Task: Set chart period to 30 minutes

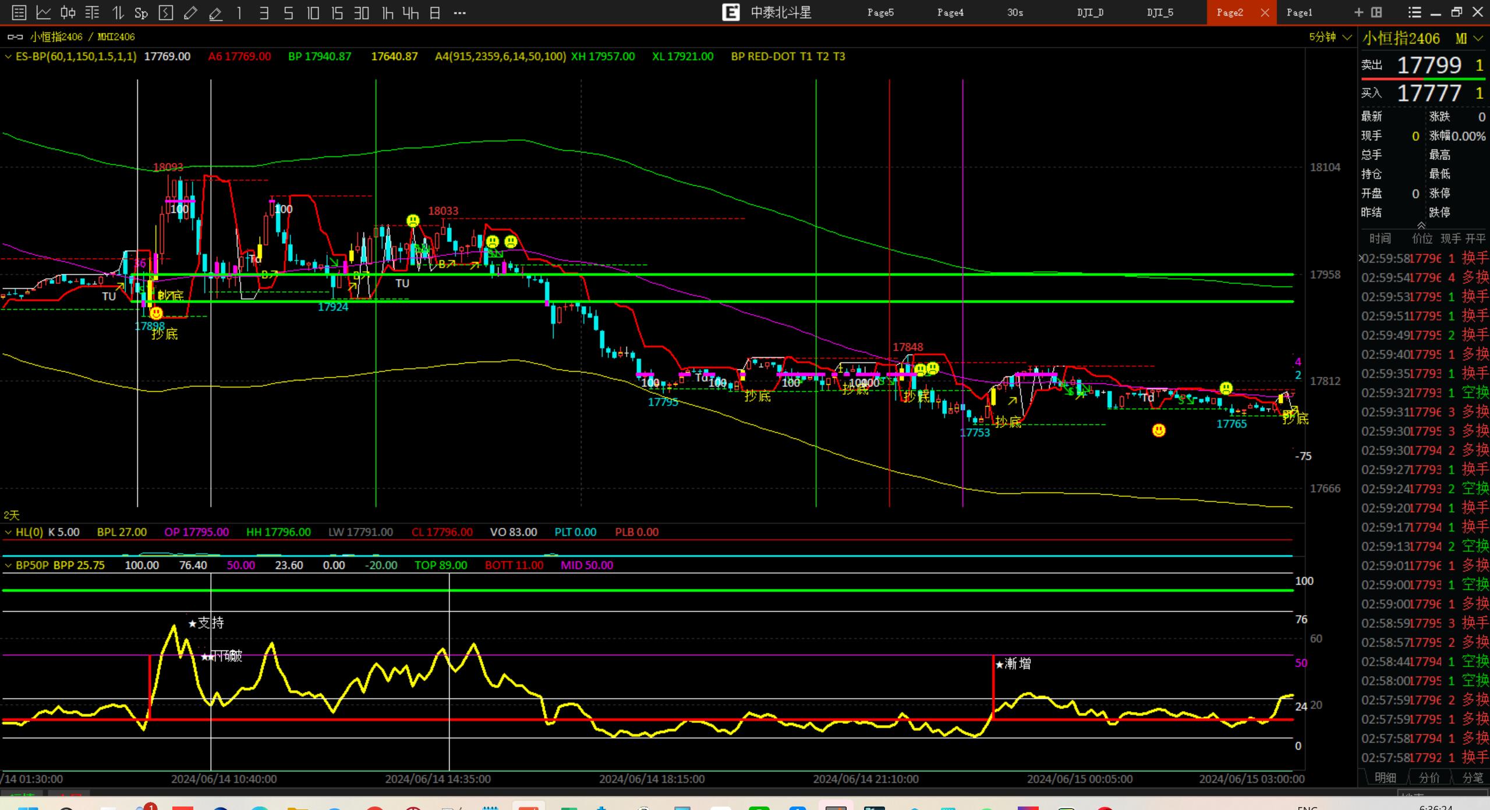Action: pos(362,12)
